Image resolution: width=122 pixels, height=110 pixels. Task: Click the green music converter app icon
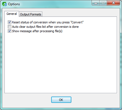pyautogui.click(x=4, y=4)
